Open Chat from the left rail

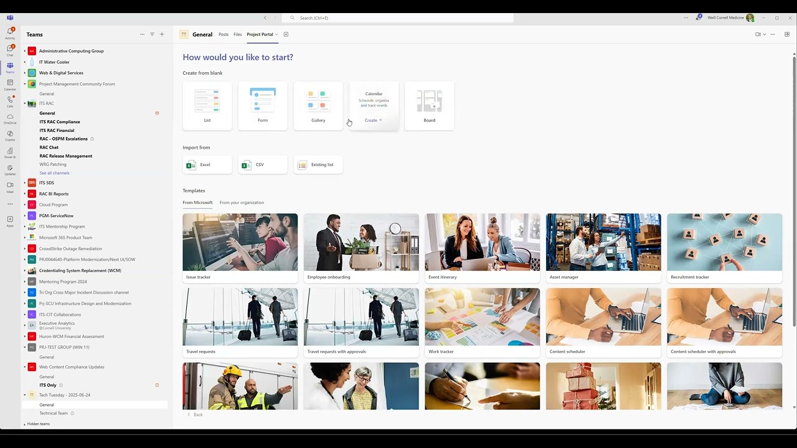click(x=10, y=50)
